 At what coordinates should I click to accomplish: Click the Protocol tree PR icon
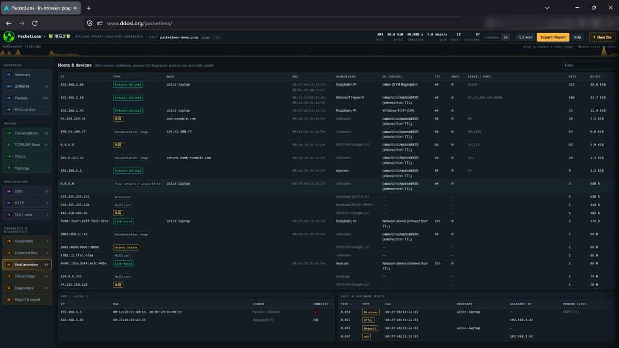[x=9, y=110]
